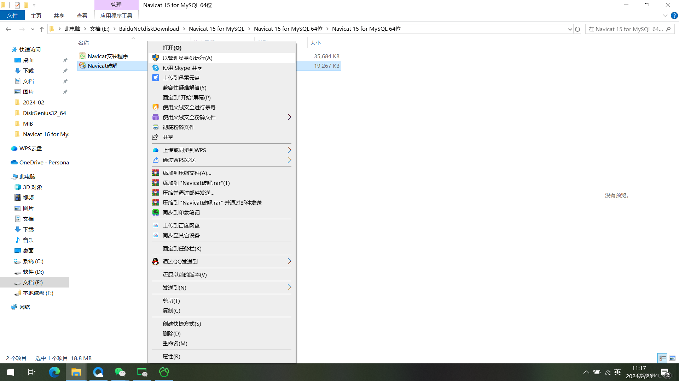Image resolution: width=679 pixels, height=381 pixels.
Task: Click the admin shield run icon
Action: pos(156,58)
